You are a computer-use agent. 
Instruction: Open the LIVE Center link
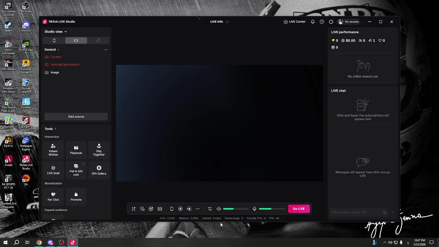[x=295, y=22]
